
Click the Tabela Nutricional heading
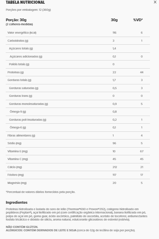[x=25, y=2]
